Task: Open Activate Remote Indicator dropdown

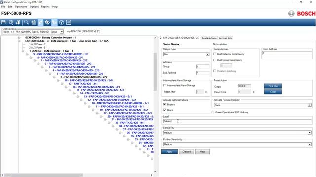Action: coord(310,105)
